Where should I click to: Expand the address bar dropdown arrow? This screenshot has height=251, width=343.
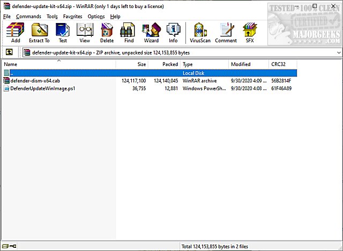339,52
